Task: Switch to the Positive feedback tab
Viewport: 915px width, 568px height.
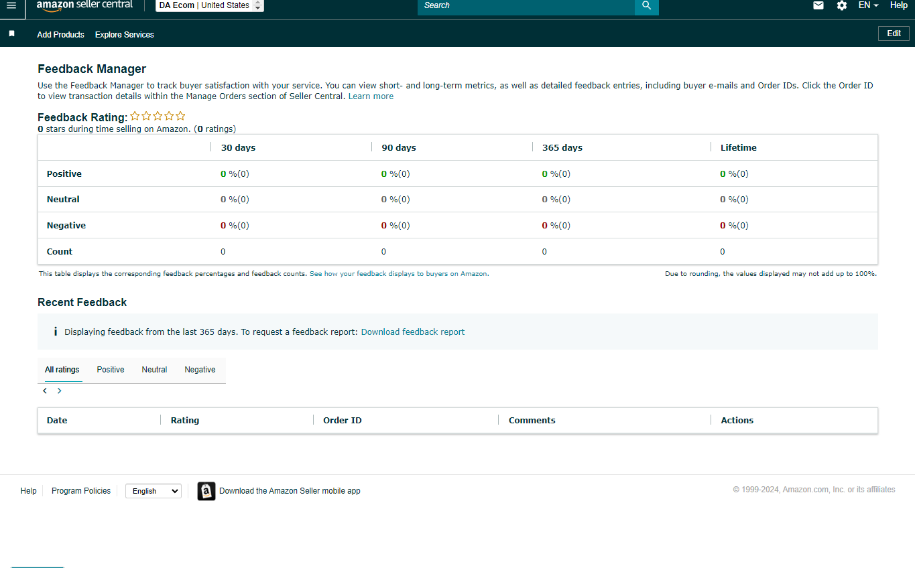Action: click(111, 370)
